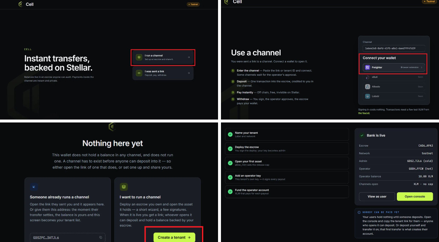Image resolution: width=439 pixels, height=242 pixels.
Task: Click the green check for 'Name your tenant'
Action: tap(230, 135)
